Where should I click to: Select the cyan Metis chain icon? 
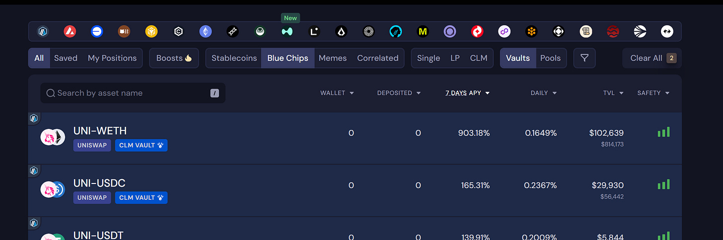click(x=395, y=32)
